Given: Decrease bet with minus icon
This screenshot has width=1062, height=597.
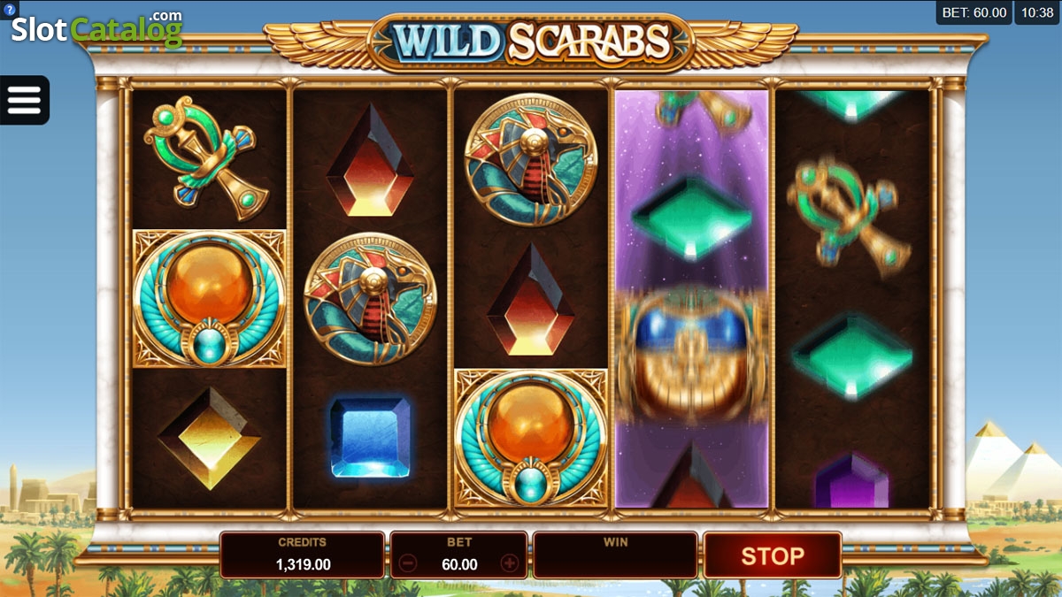Looking at the screenshot, I should [x=407, y=563].
